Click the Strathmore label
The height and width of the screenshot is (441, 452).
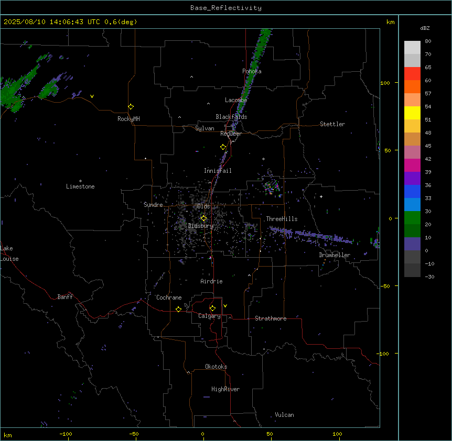[x=271, y=318]
